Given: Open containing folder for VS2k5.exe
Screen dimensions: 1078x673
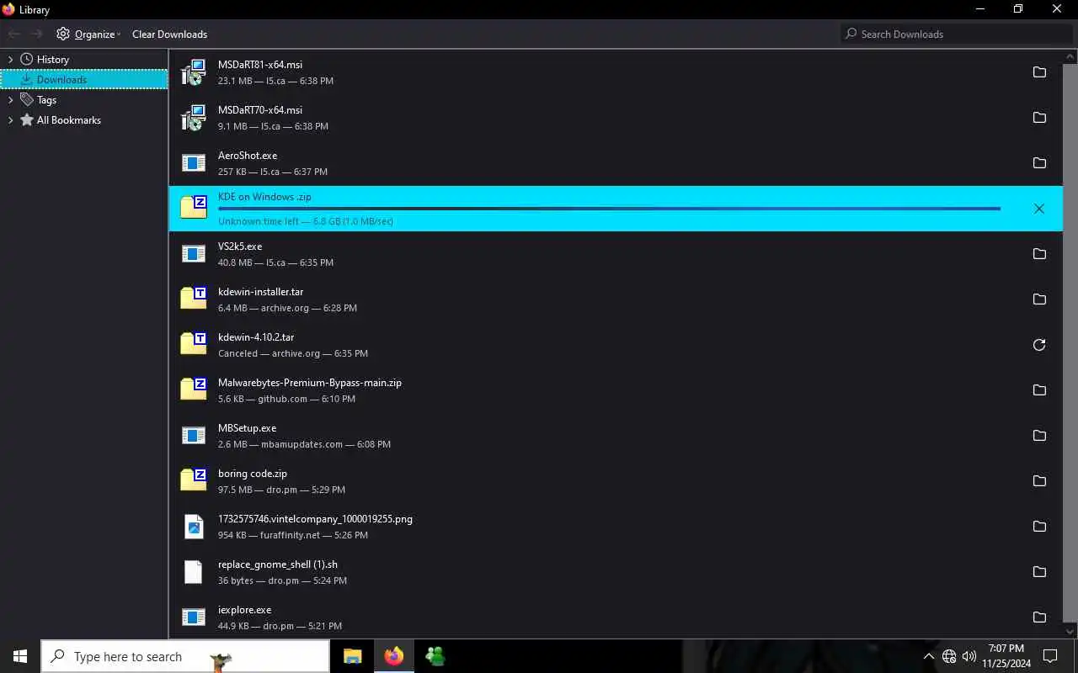Looking at the screenshot, I should 1039,254.
